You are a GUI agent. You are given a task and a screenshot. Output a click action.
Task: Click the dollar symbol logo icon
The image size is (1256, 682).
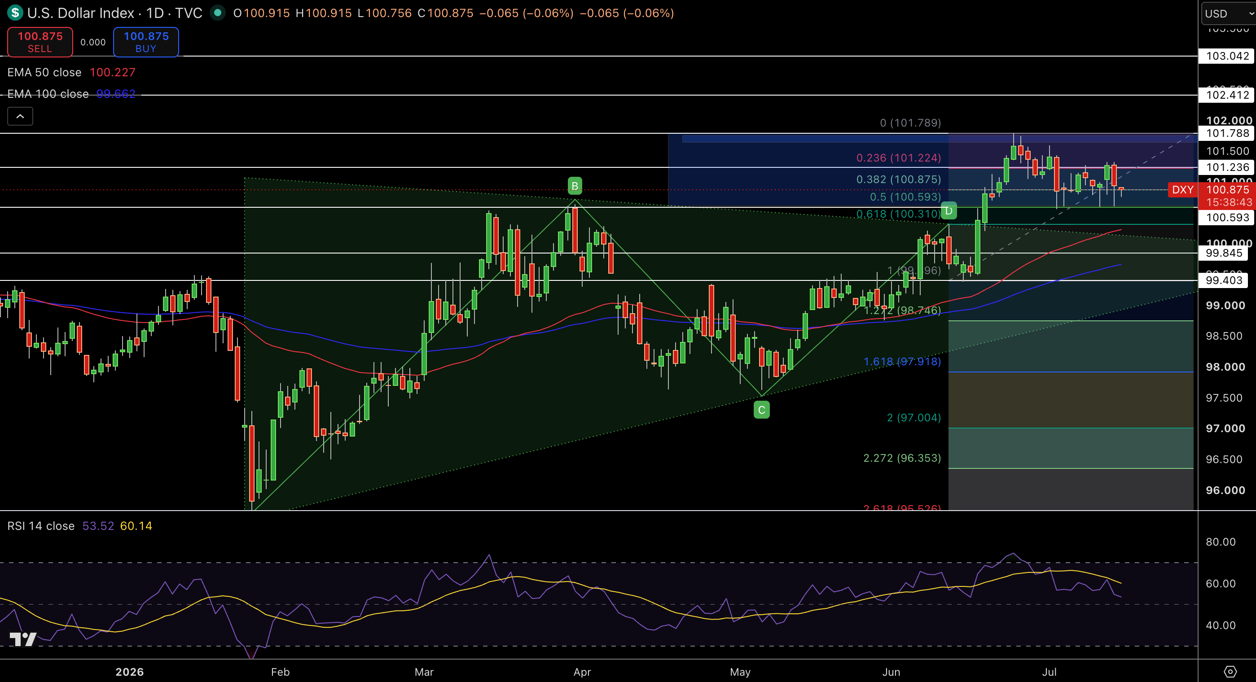pos(15,13)
